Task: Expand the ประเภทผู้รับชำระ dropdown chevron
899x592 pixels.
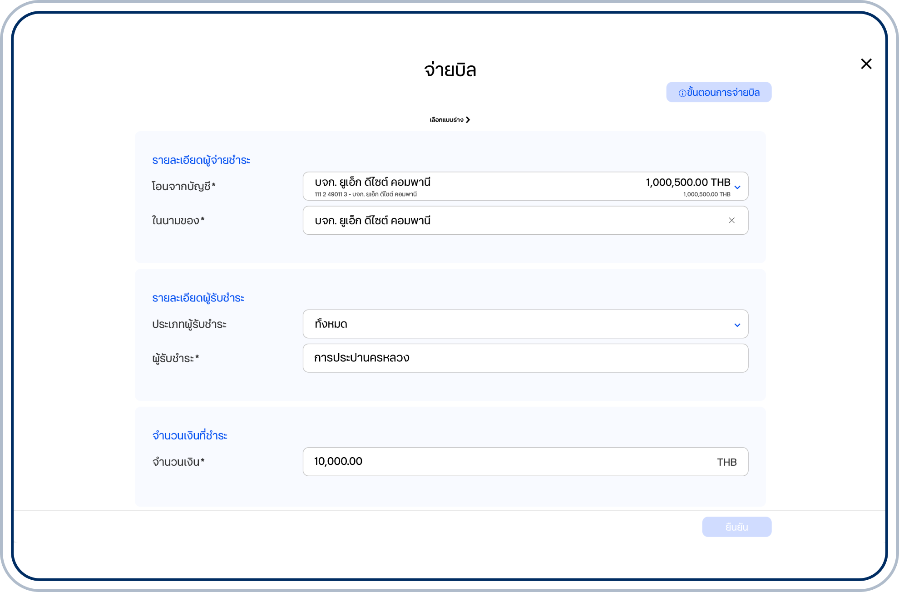Action: click(737, 325)
